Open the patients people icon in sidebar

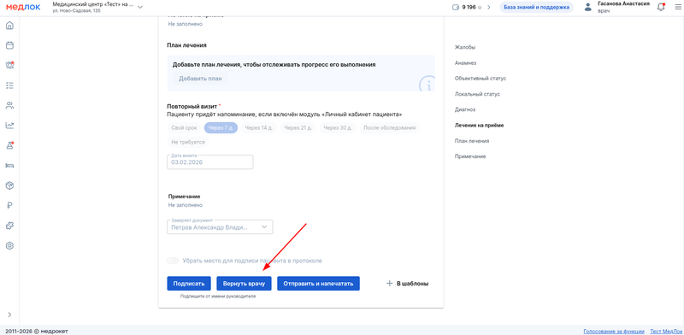pyautogui.click(x=9, y=105)
